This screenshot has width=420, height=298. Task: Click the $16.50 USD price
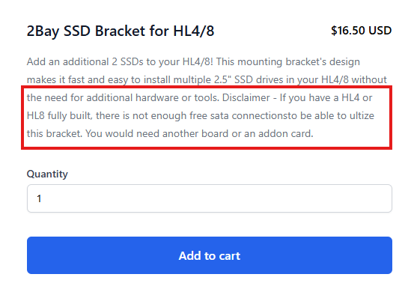coord(361,30)
